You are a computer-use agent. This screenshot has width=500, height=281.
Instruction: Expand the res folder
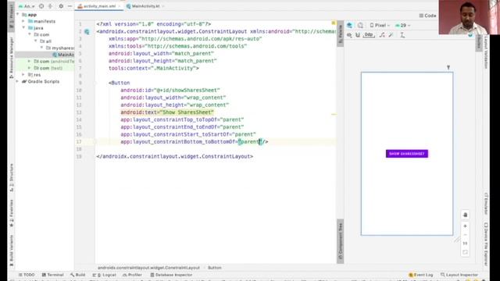23,75
